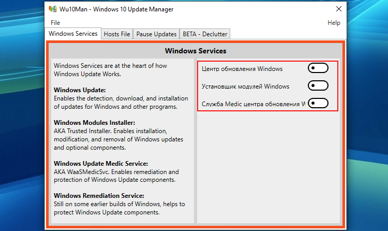The image size is (388, 231).
Task: Click the Windows Services panel heading
Action: point(196,51)
